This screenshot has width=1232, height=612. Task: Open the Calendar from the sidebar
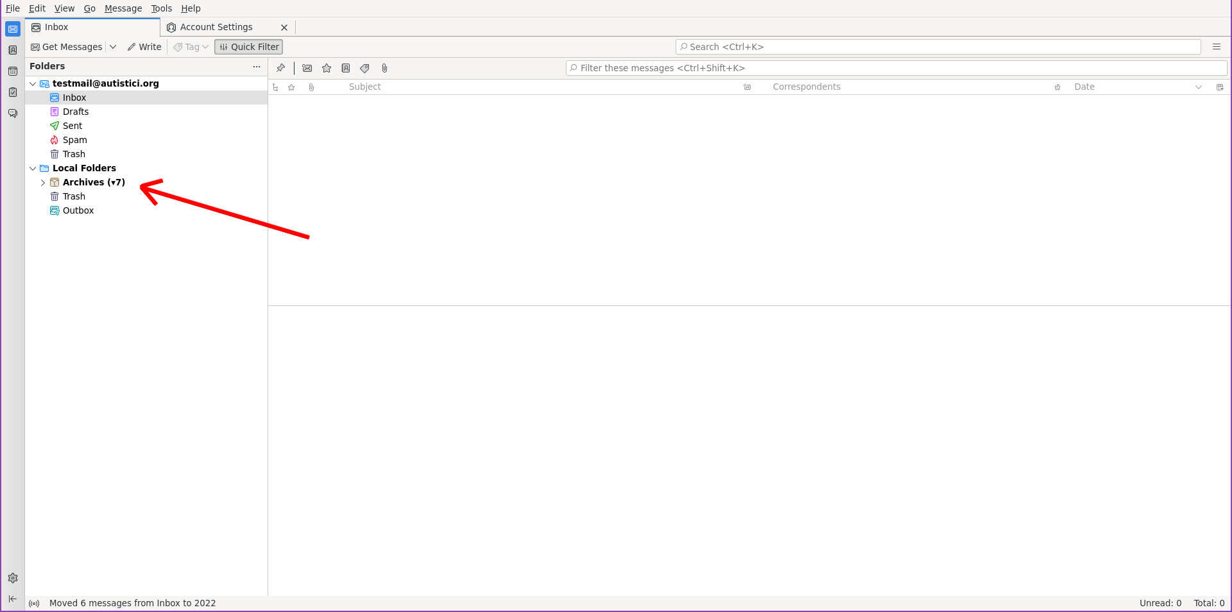(13, 71)
